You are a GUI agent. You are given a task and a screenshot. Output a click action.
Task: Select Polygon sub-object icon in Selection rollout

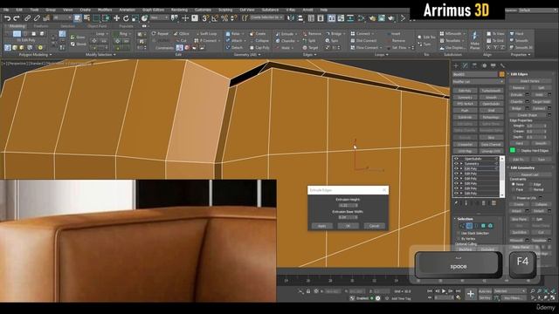[483, 226]
